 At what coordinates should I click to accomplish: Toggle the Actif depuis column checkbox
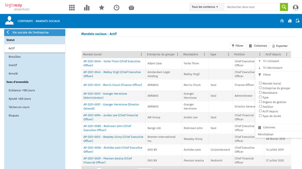pos(260,111)
